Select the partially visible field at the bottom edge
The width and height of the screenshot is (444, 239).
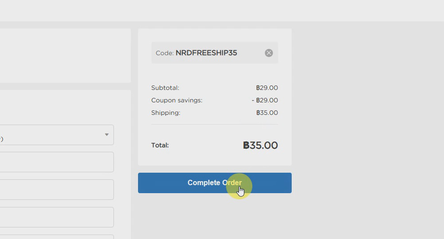click(x=57, y=237)
